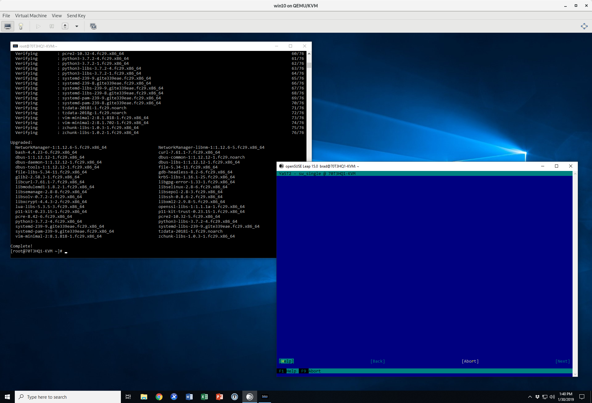Show hidden tray icons chevron

(530, 397)
